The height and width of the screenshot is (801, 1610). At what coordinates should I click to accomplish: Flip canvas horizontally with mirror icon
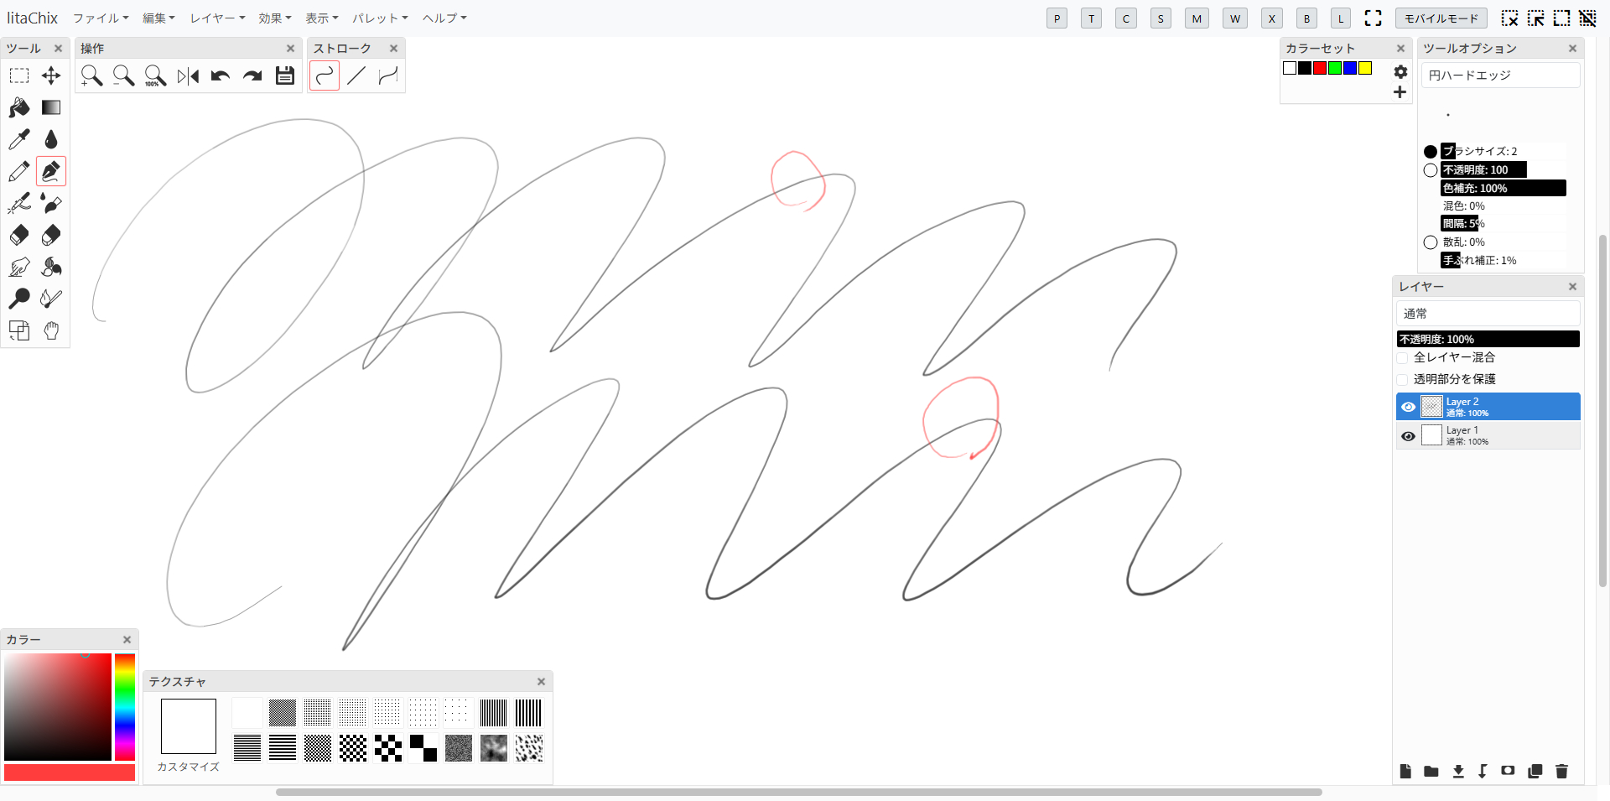(x=188, y=76)
